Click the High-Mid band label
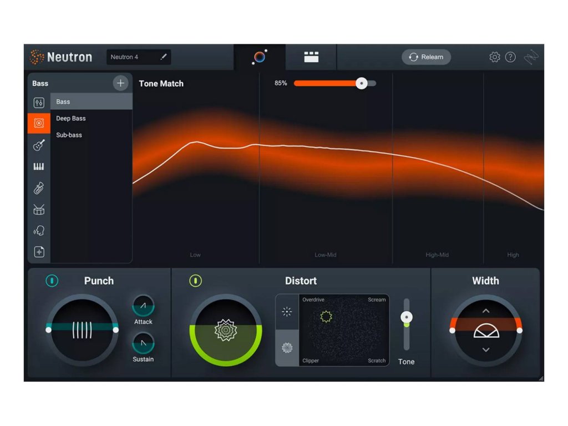This screenshot has width=568, height=426. click(x=437, y=255)
